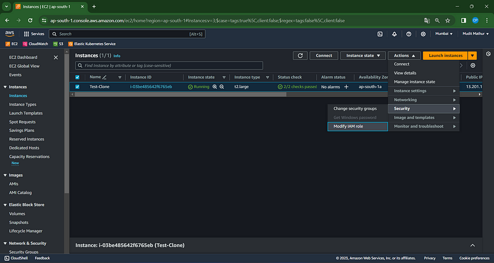Image resolution: width=494 pixels, height=263 pixels.
Task: Collapse Network & Security section
Action: [x=5, y=243]
